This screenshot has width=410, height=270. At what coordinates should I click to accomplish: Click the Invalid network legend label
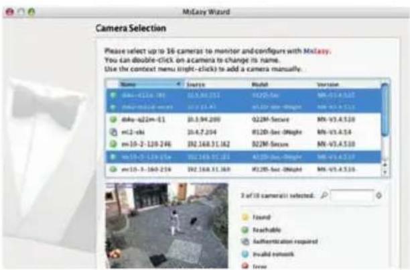pos(273,254)
